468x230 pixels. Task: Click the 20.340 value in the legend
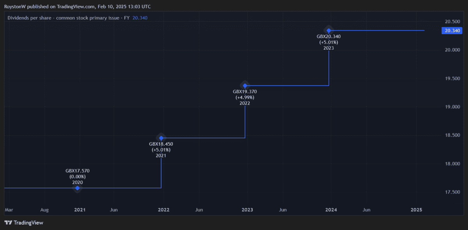[140, 18]
